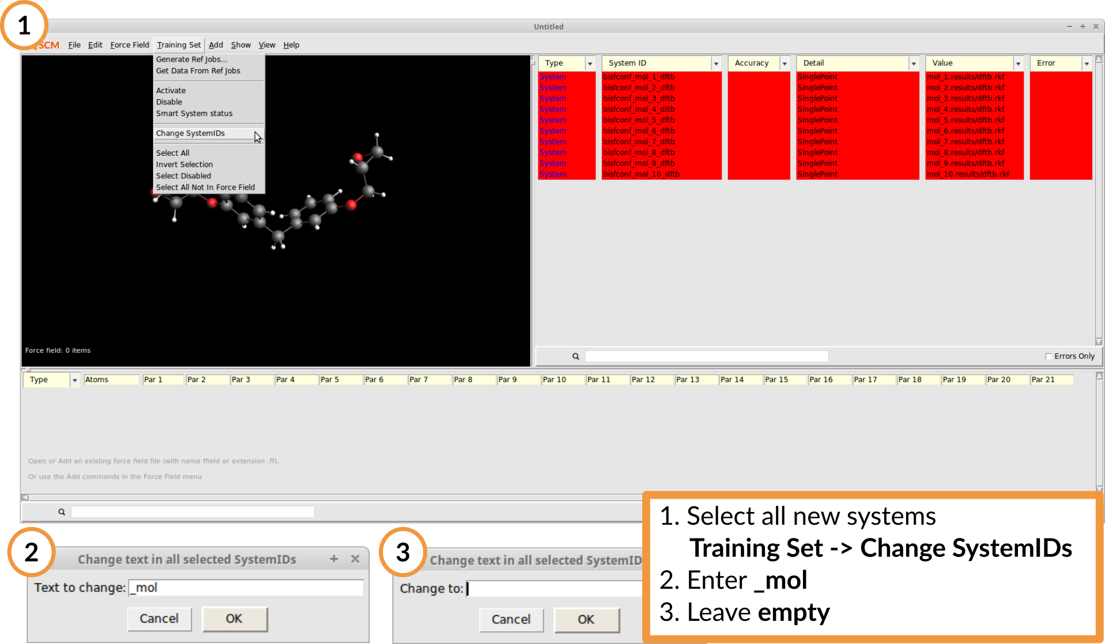The width and height of the screenshot is (1105, 644).
Task: Click the Par 1 column header
Action: pyautogui.click(x=163, y=380)
